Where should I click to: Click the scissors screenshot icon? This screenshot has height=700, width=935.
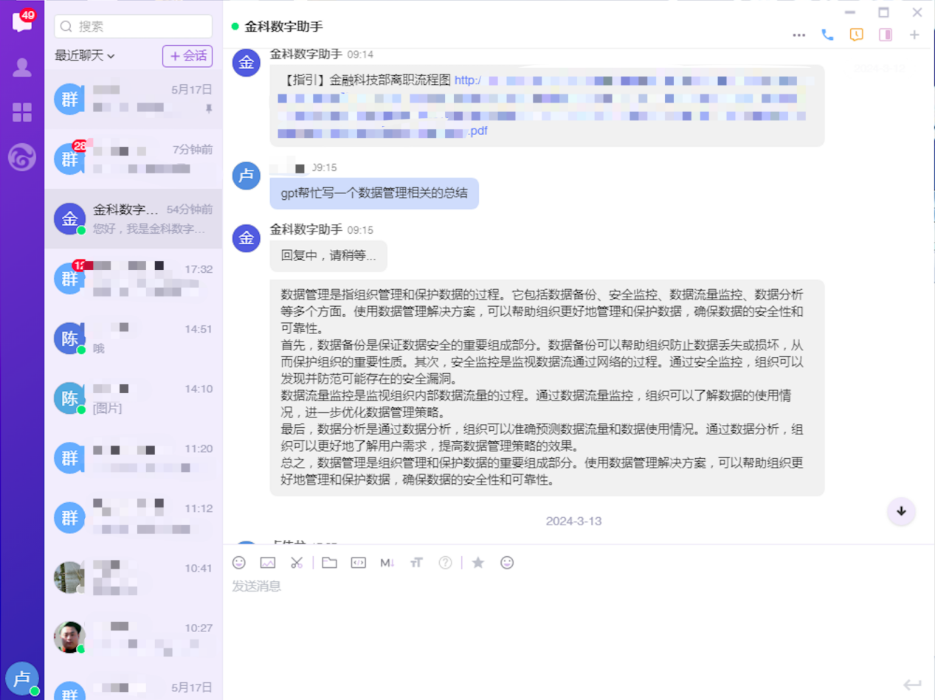tap(297, 563)
